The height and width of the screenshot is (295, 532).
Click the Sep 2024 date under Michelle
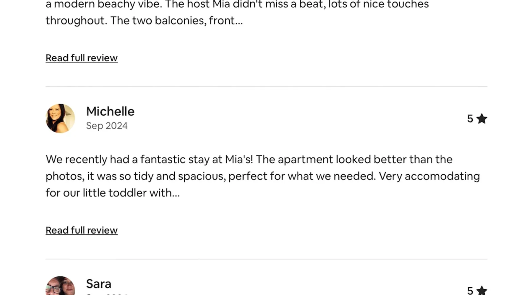coord(107,126)
